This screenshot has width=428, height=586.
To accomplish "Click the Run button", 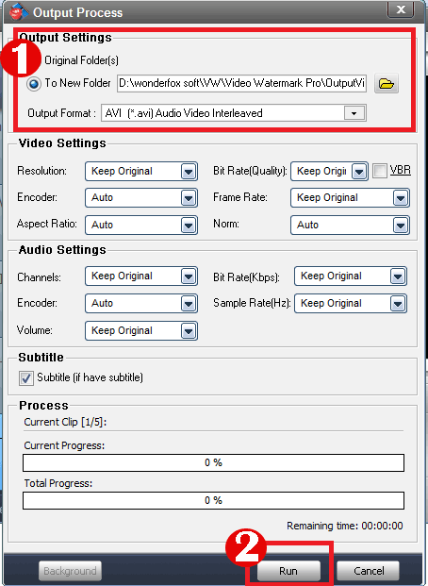I will [x=288, y=571].
